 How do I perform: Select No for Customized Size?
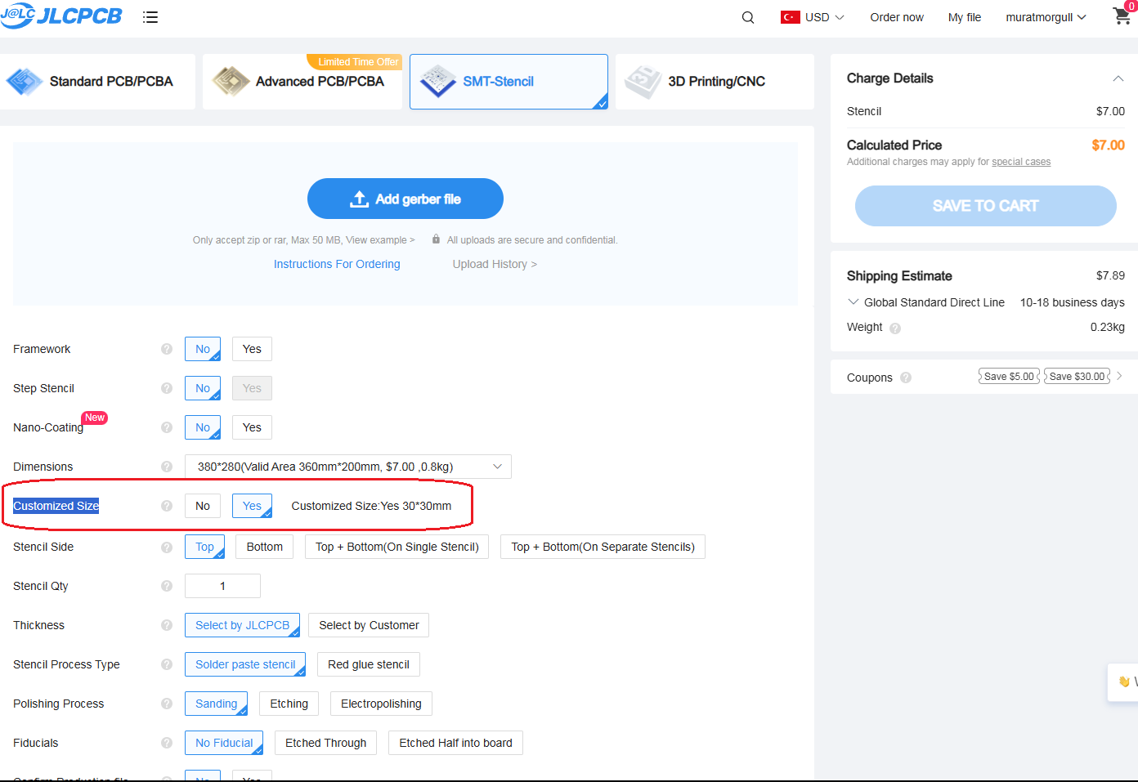pos(203,506)
